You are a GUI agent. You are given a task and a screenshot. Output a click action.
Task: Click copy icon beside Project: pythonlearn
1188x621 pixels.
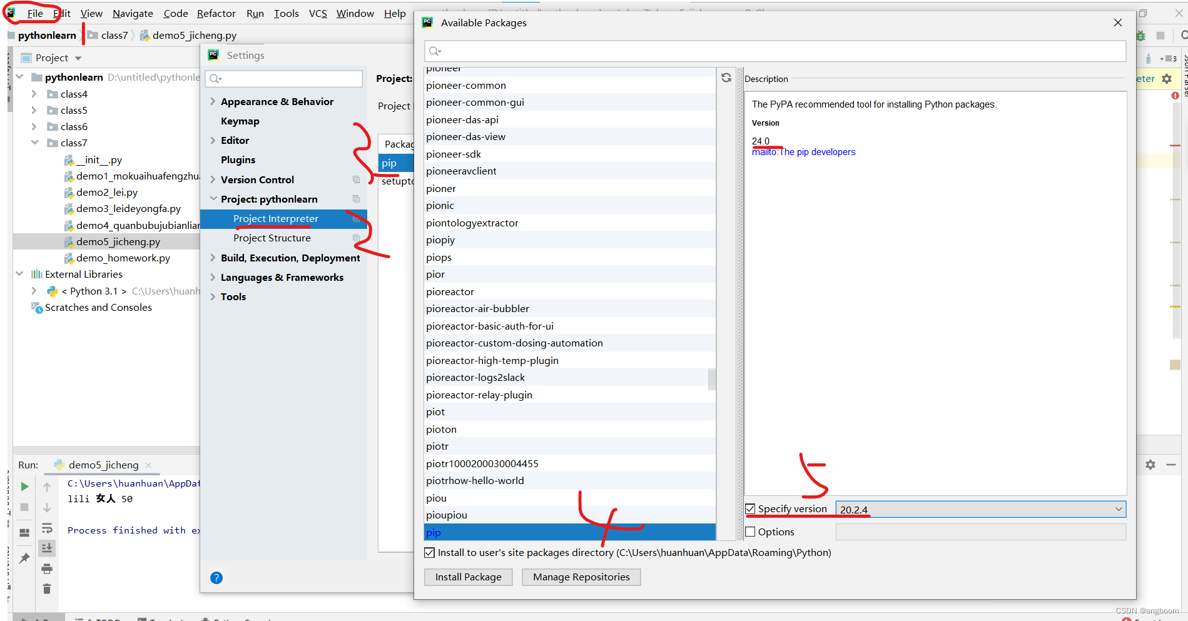[356, 199]
